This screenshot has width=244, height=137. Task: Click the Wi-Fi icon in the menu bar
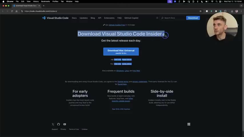[x=212, y=1]
